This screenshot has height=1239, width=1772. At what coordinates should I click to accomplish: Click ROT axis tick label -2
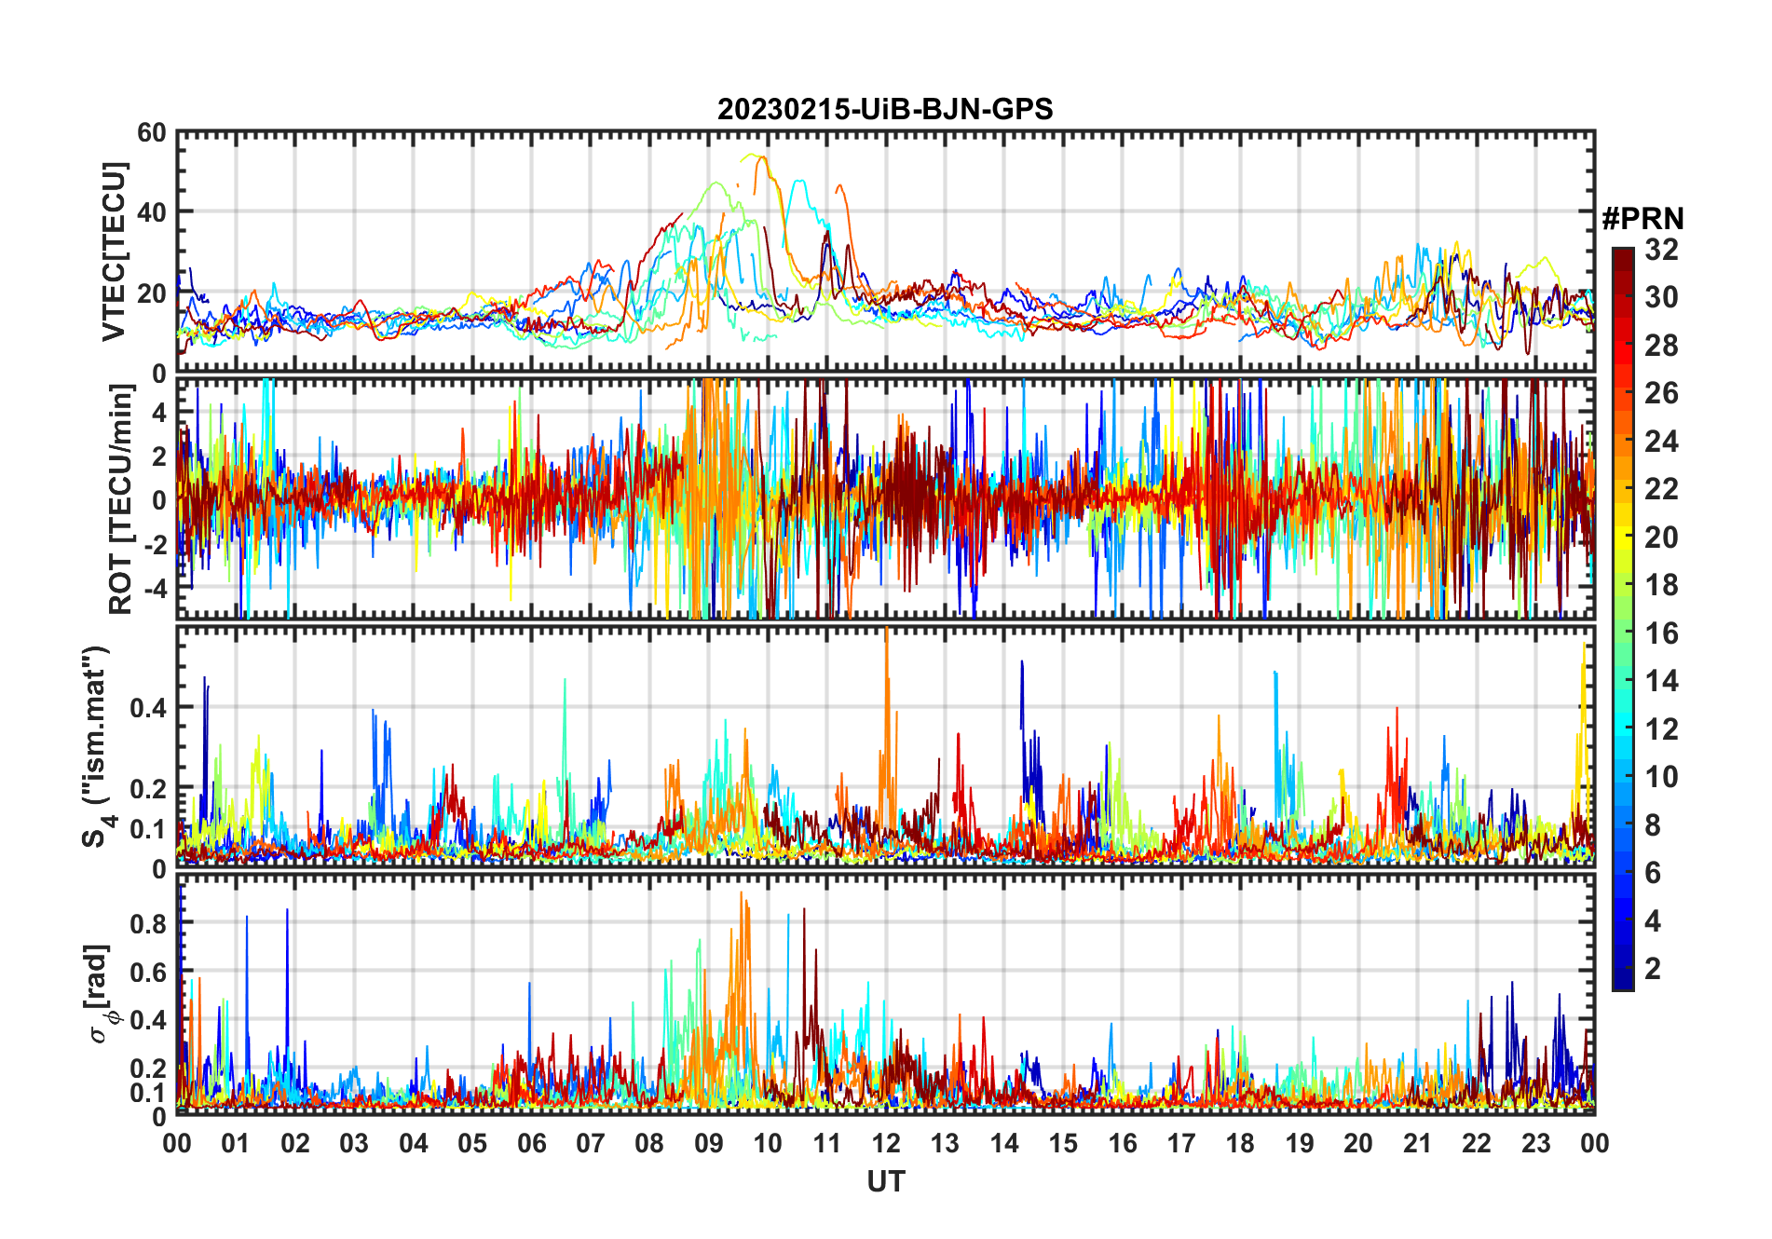[x=154, y=545]
